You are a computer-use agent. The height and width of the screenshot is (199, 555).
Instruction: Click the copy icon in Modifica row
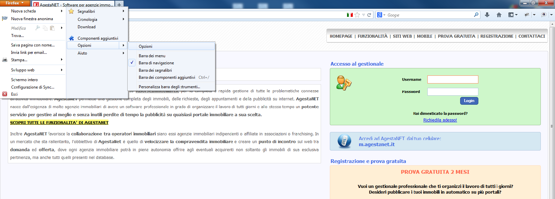tap(45, 28)
